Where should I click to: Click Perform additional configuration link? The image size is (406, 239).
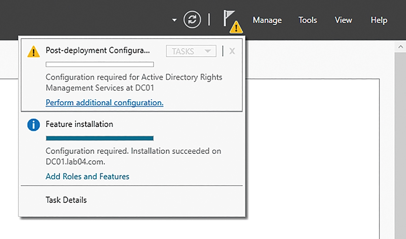[x=105, y=102]
